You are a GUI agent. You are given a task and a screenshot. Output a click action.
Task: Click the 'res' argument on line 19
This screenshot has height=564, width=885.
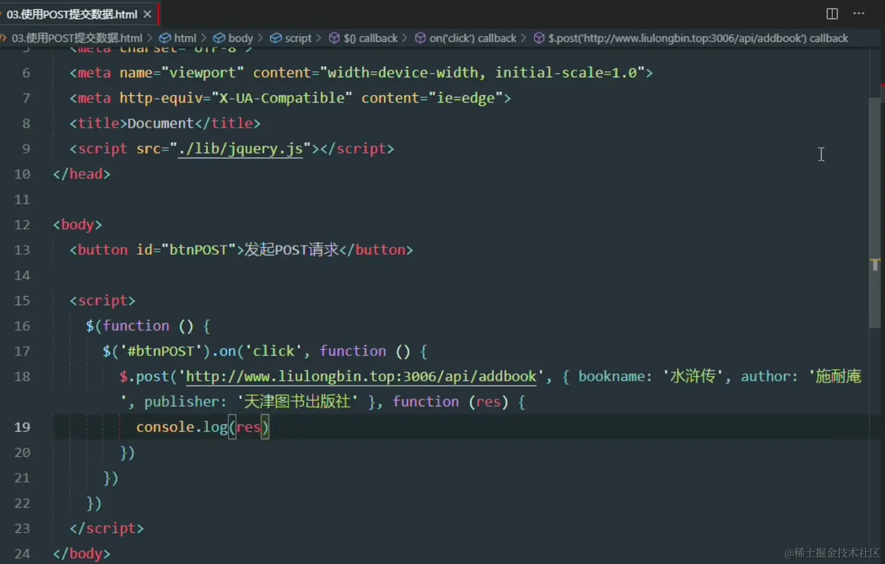(x=249, y=427)
